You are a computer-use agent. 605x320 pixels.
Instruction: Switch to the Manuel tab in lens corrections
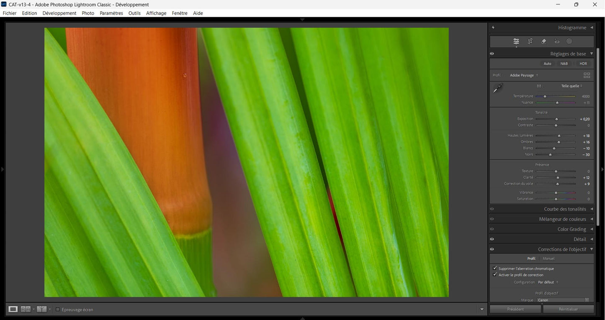[x=548, y=258]
